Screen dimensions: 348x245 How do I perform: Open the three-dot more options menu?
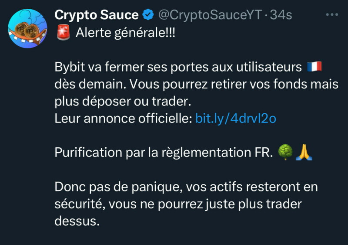[x=332, y=15]
